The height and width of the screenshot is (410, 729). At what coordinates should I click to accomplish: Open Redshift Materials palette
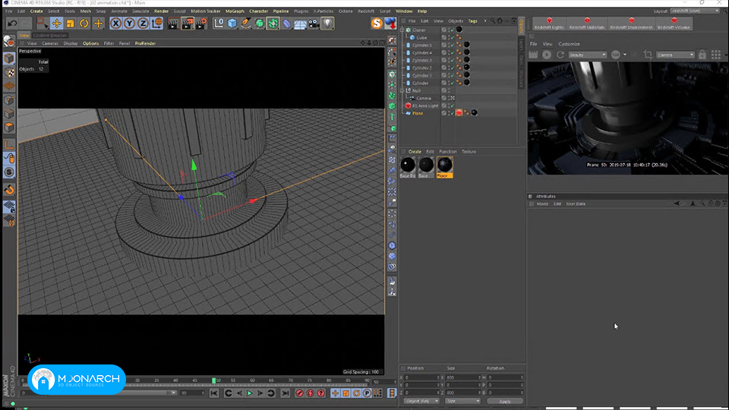point(587,24)
